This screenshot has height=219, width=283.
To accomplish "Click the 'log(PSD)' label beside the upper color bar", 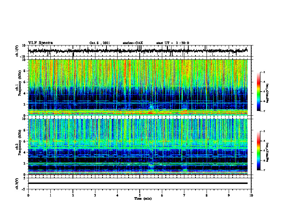I will tap(268, 93).
